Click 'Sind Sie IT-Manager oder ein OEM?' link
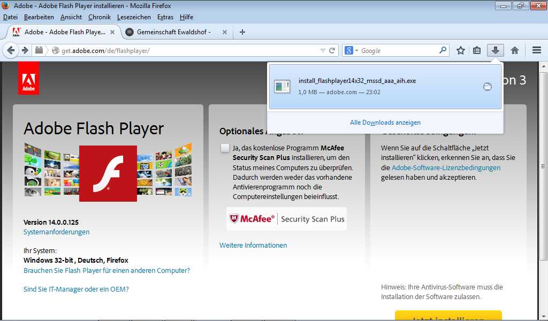 pos(76,289)
